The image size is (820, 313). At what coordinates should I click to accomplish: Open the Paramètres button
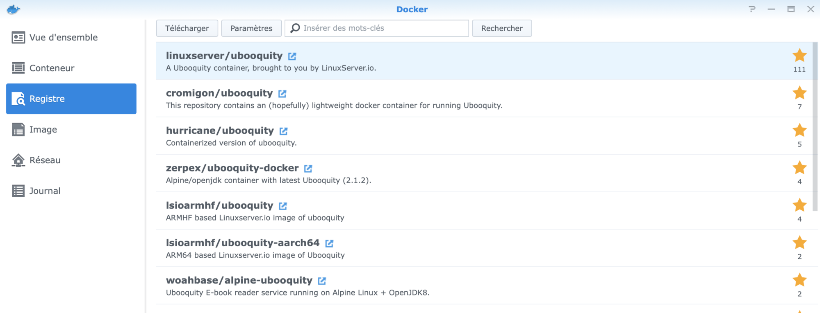[x=251, y=28]
